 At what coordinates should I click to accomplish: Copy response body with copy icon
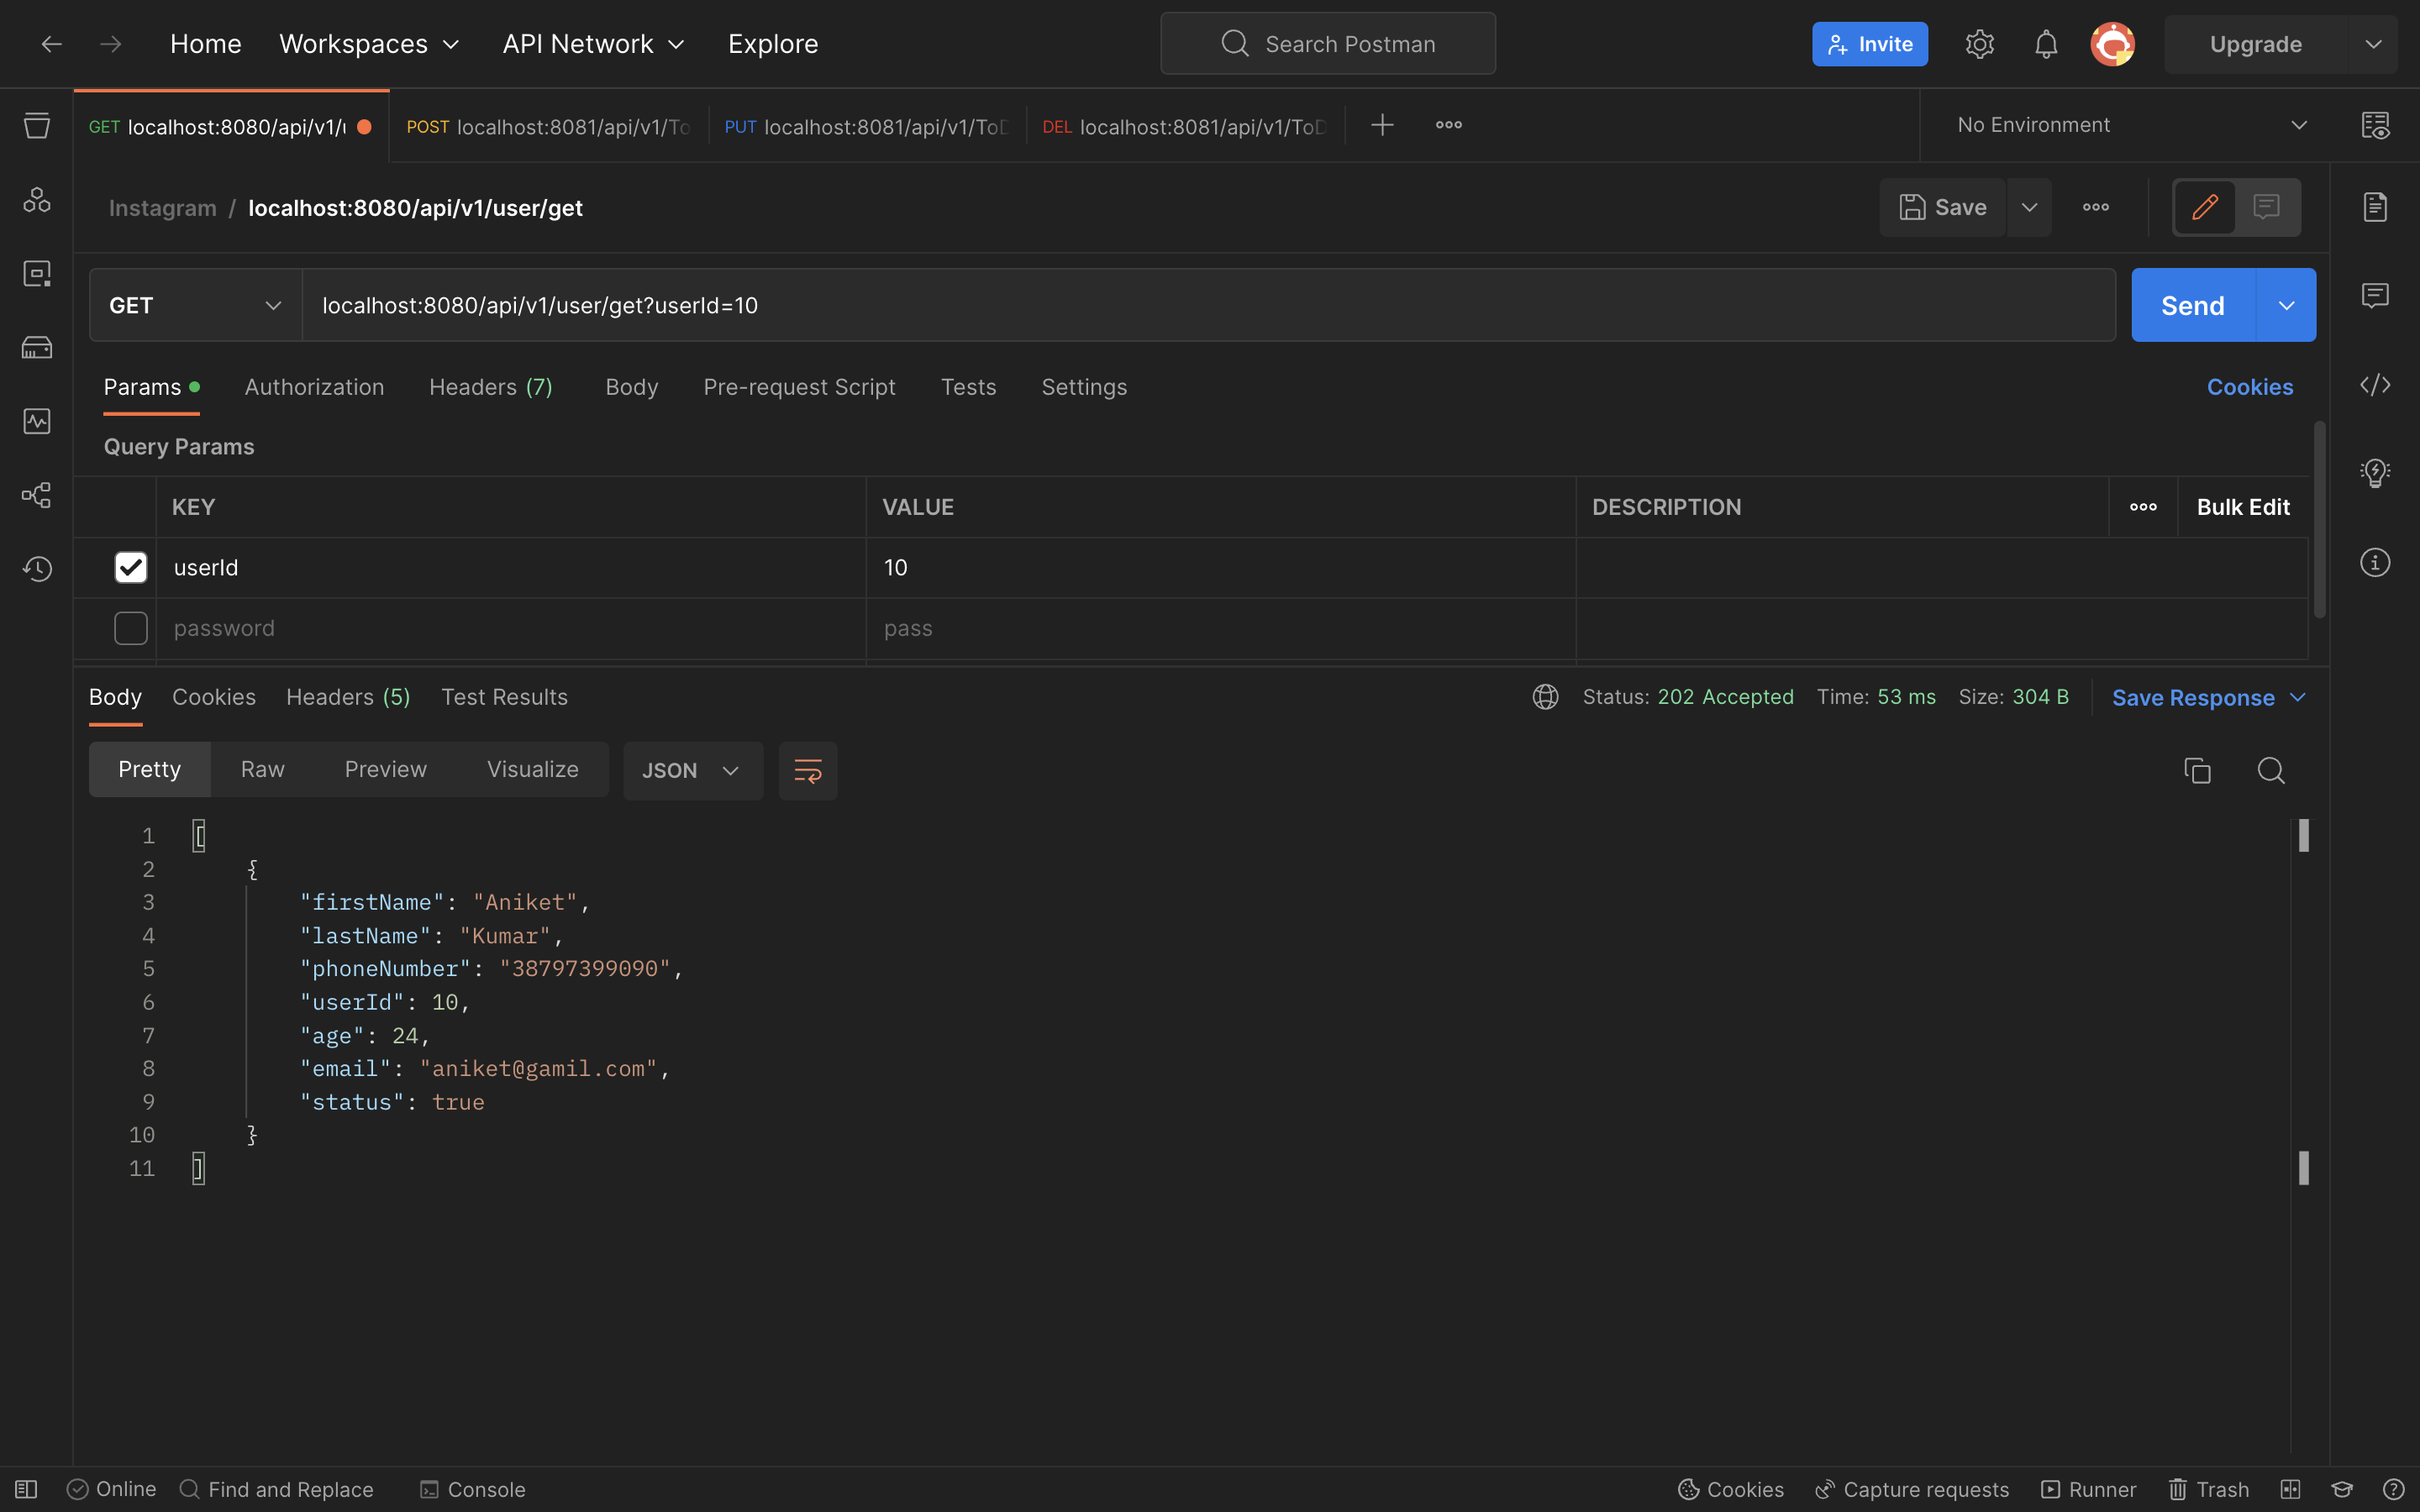pos(2197,770)
